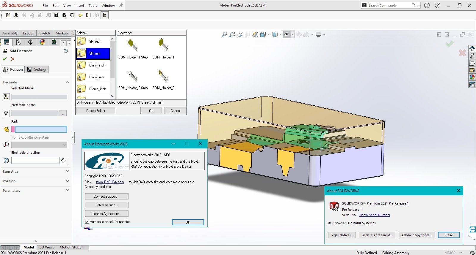
Task: Switch to the Markup tab
Action: (x=62, y=33)
